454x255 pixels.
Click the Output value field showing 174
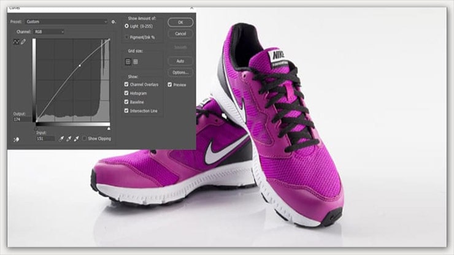point(22,120)
